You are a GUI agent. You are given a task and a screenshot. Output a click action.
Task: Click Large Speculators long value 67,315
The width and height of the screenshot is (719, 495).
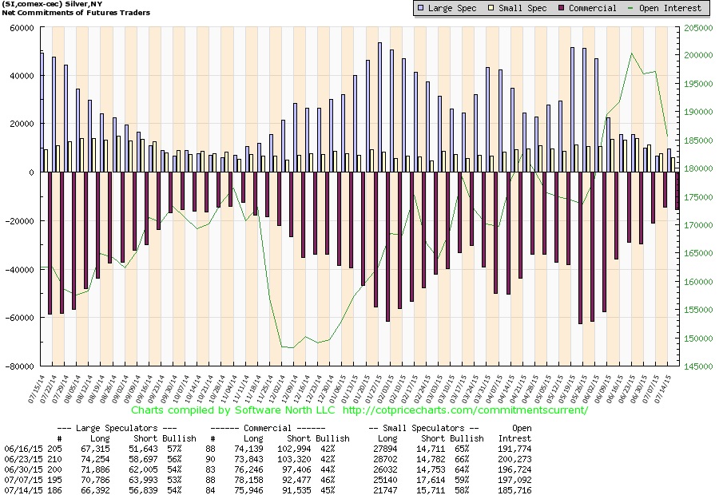point(95,449)
